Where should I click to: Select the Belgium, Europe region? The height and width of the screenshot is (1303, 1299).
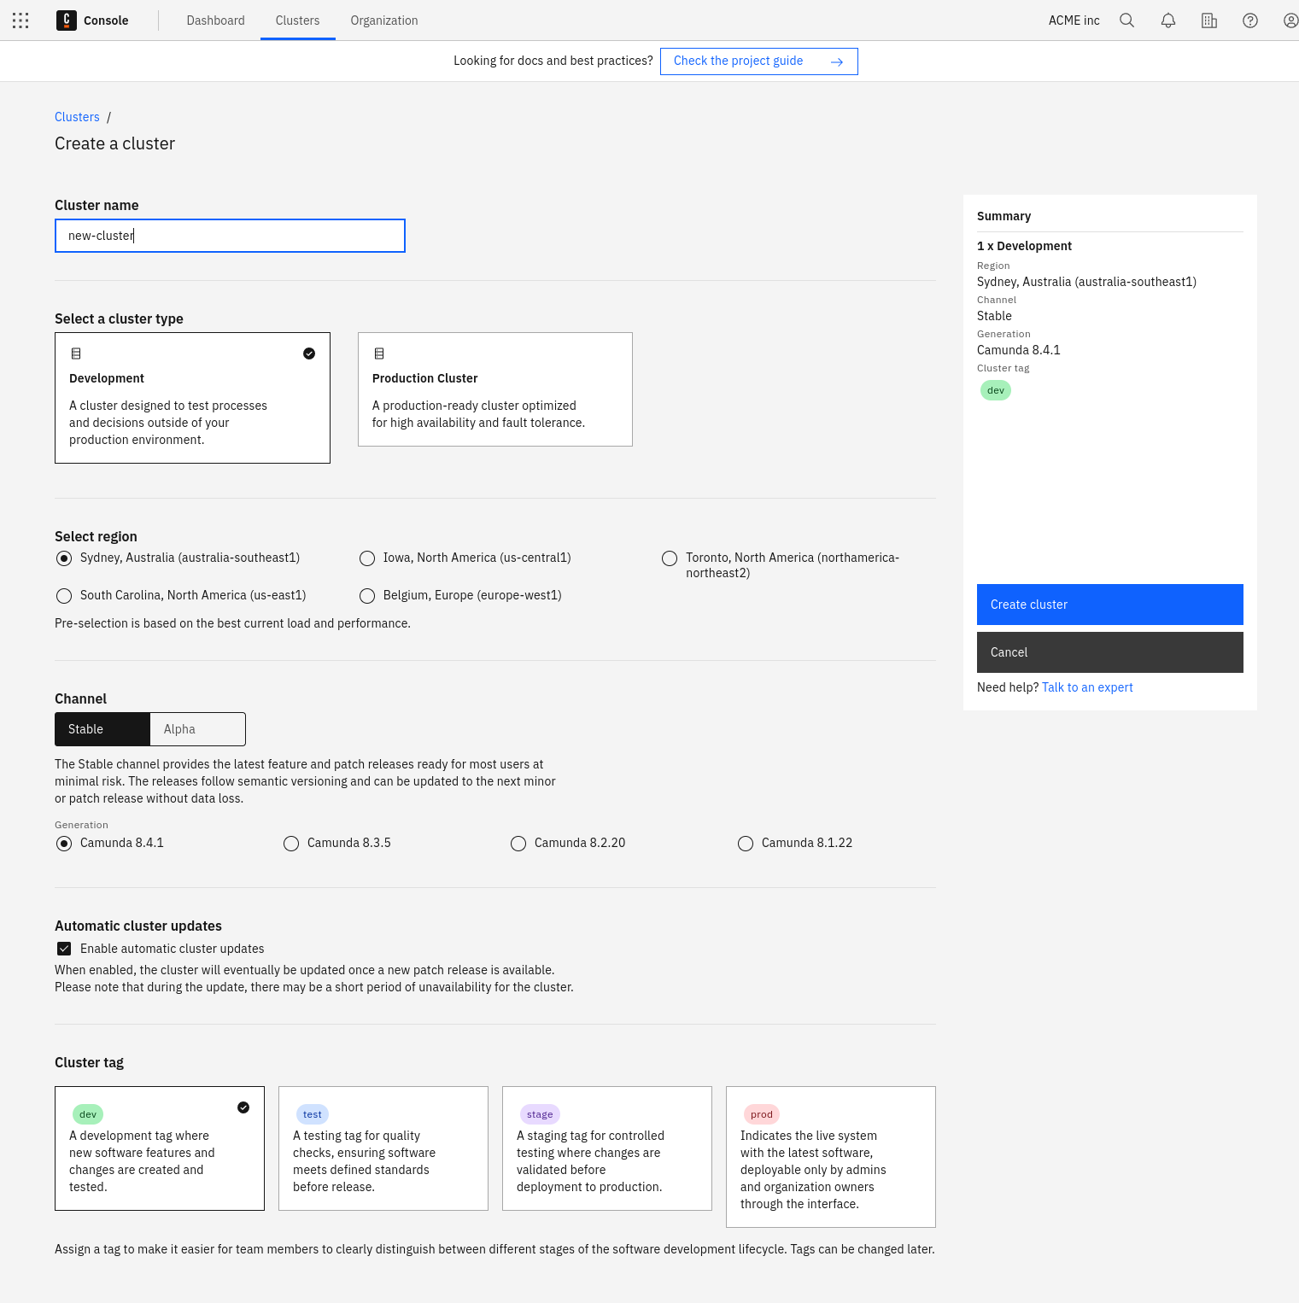pyautogui.click(x=367, y=595)
